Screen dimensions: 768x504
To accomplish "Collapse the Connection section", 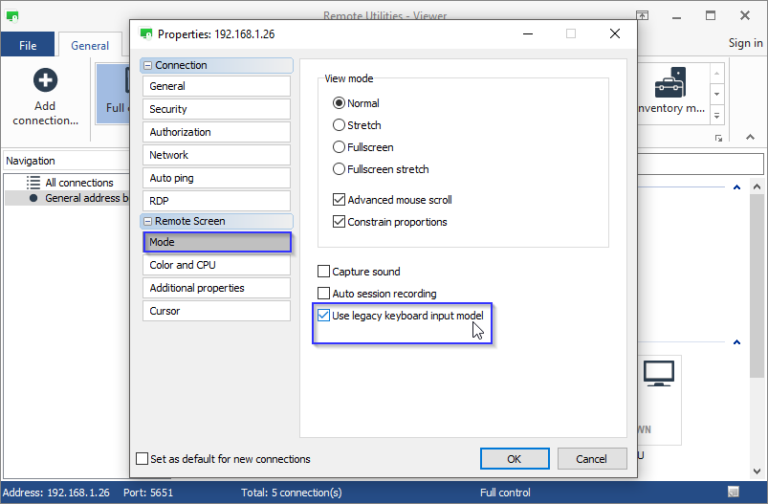I will [x=147, y=65].
